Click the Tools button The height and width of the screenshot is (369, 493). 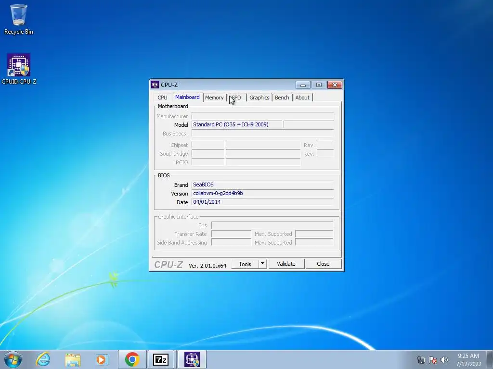(x=245, y=264)
